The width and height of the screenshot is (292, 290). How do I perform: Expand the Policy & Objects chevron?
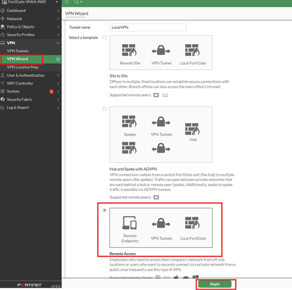click(58, 27)
